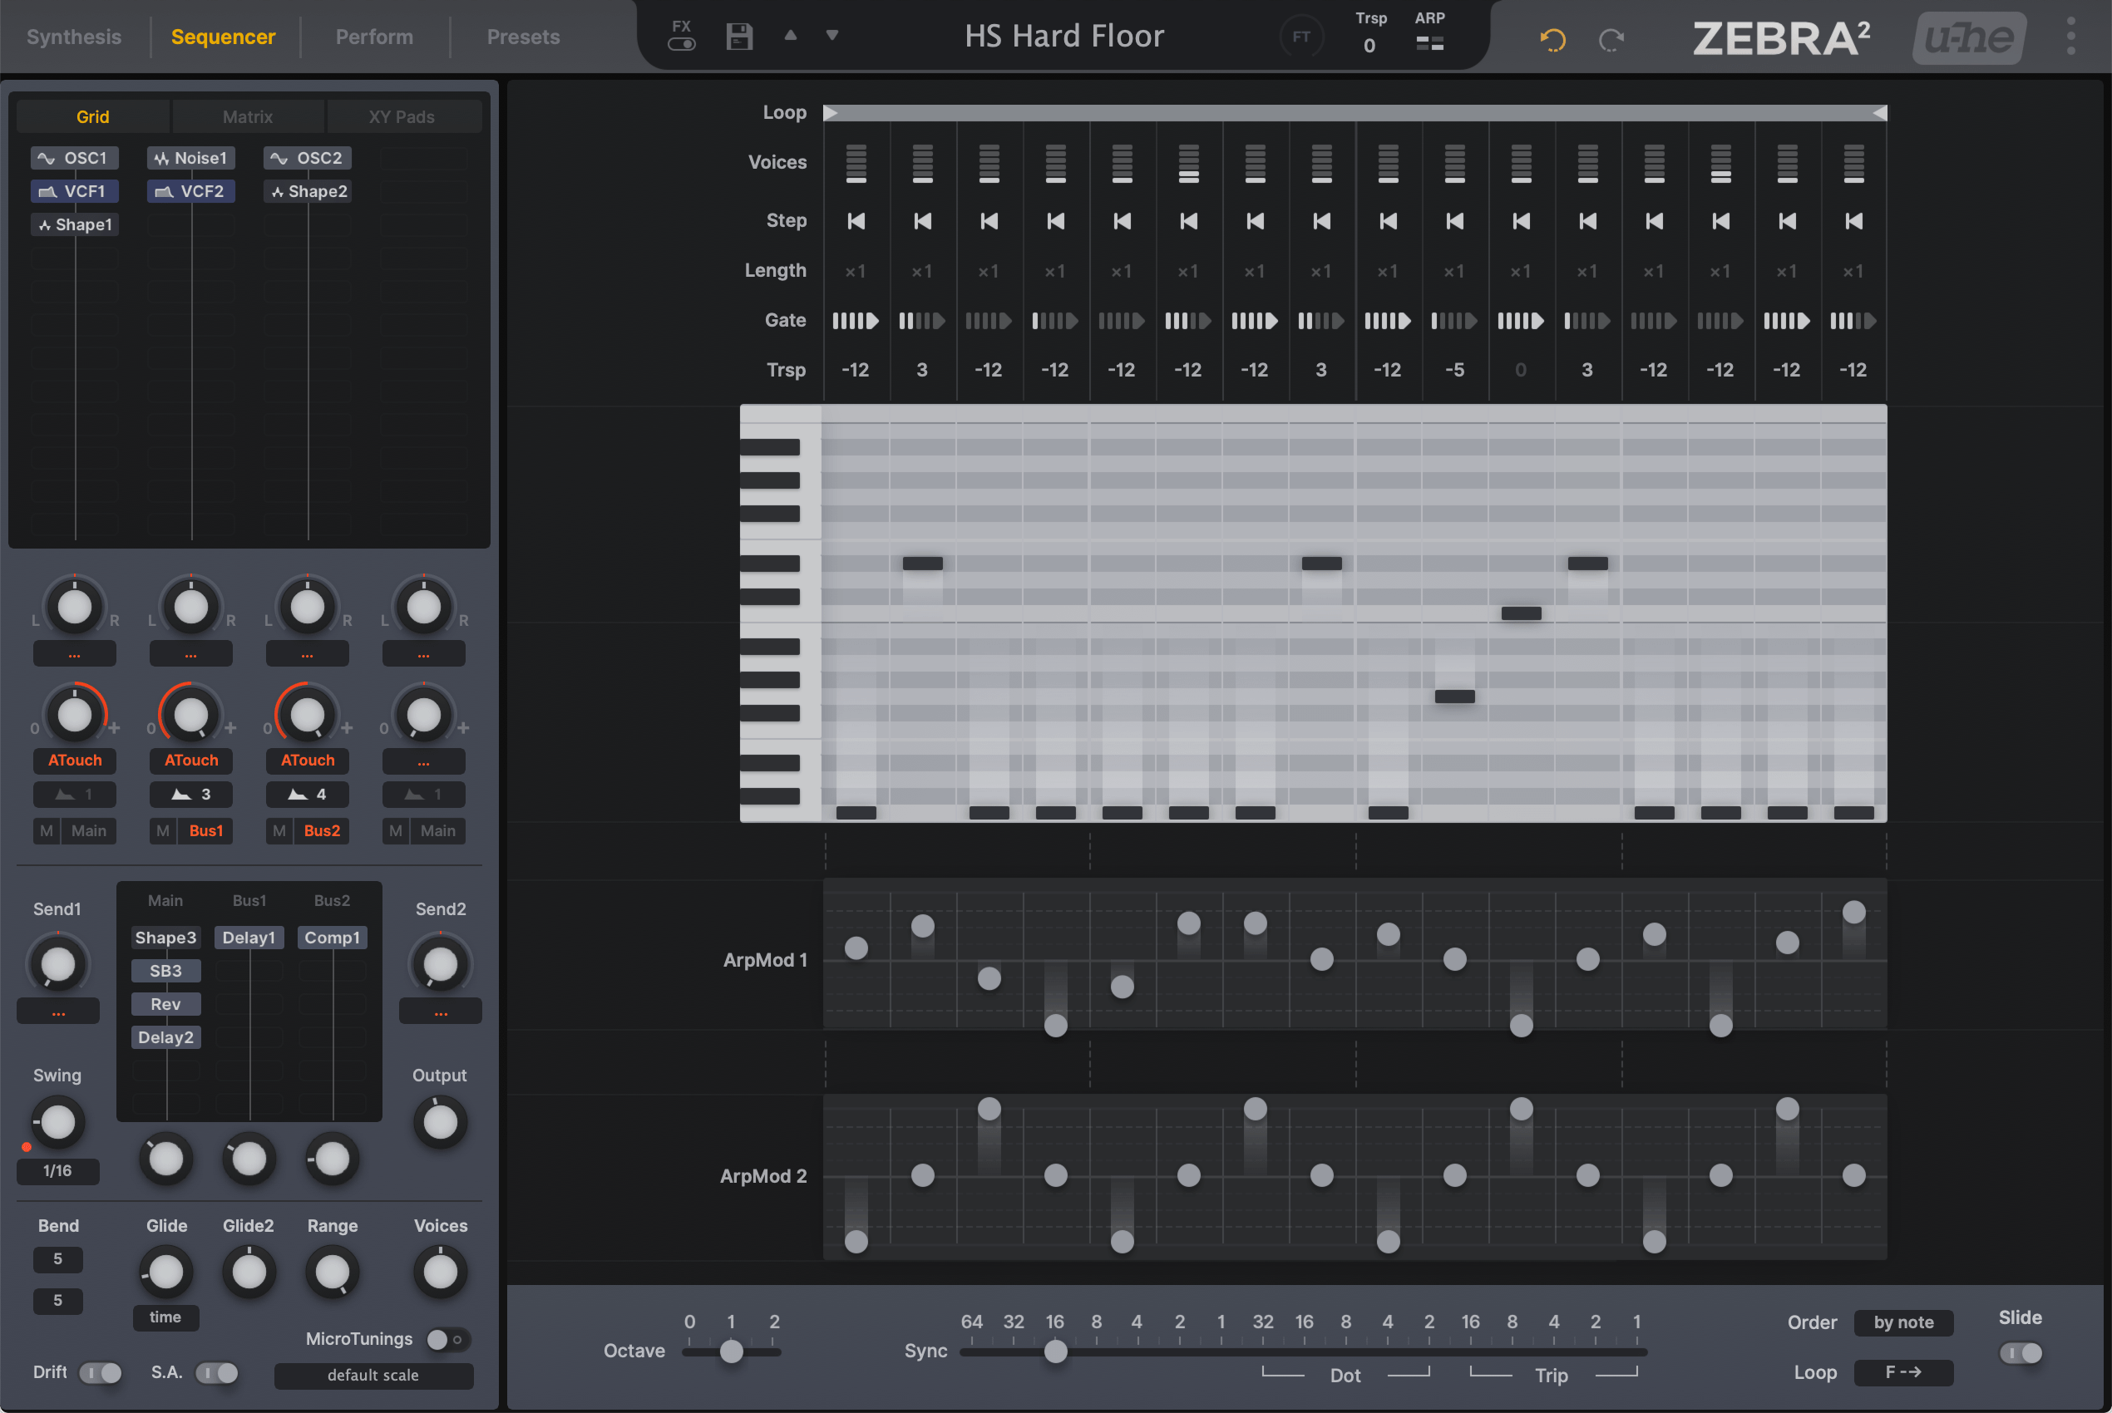Click envelope selector showing 4
The width and height of the screenshot is (2112, 1413).
[x=308, y=795]
